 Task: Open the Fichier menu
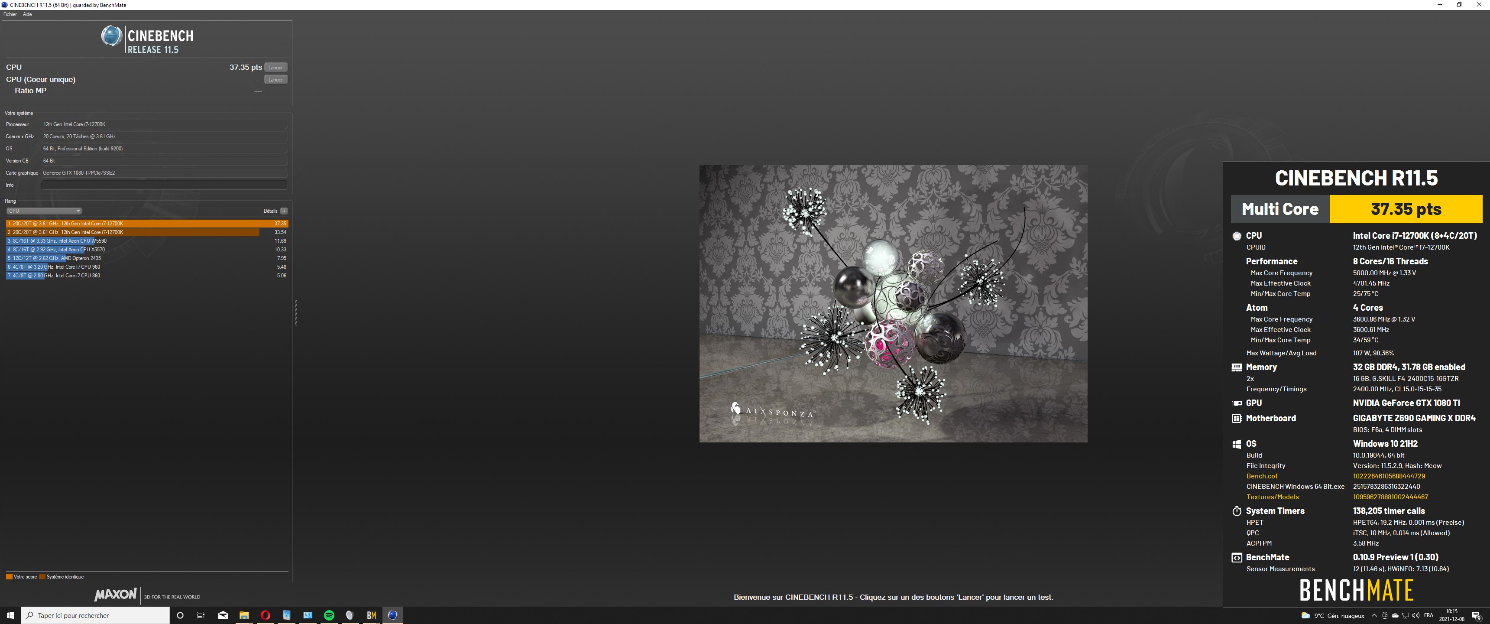(10, 14)
